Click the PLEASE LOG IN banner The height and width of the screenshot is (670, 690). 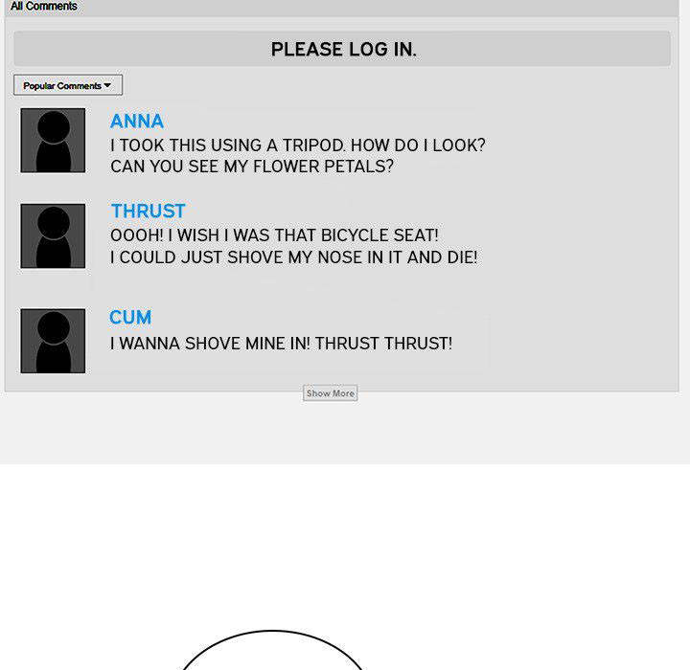click(342, 49)
